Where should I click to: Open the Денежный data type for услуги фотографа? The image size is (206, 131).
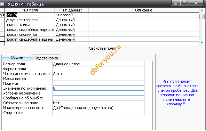pos(71,20)
